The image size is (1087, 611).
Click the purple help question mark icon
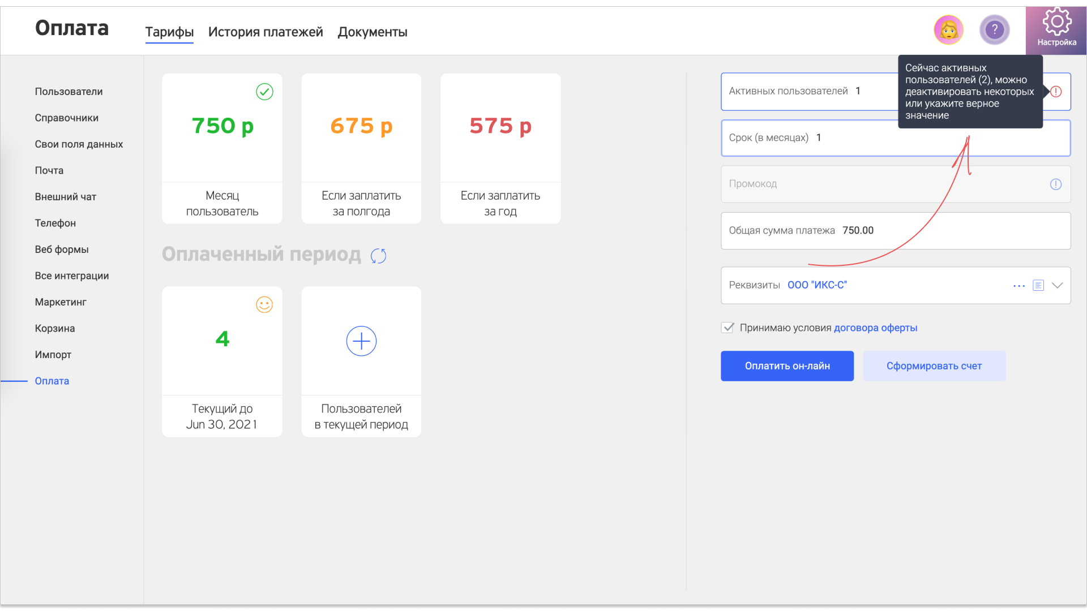coord(995,30)
